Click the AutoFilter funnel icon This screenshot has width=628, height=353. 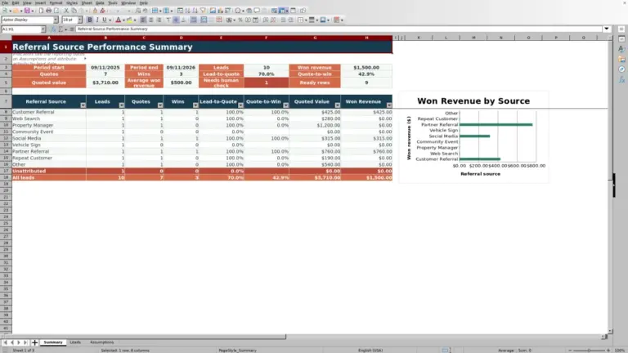pos(203,11)
